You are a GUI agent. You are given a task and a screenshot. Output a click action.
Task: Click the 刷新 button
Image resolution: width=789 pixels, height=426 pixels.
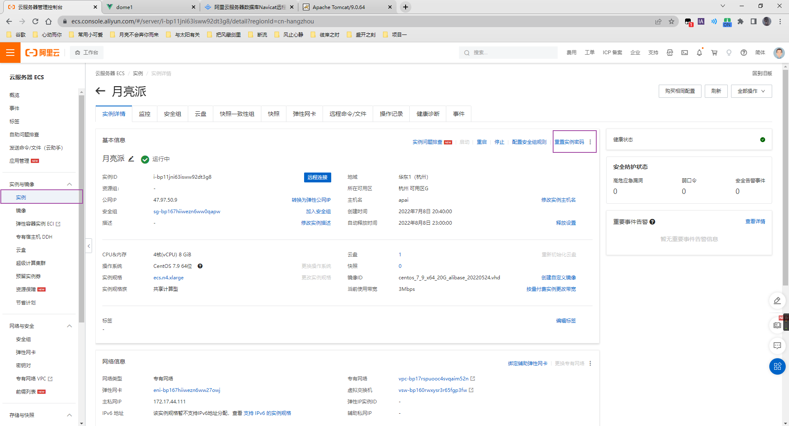[x=716, y=91]
